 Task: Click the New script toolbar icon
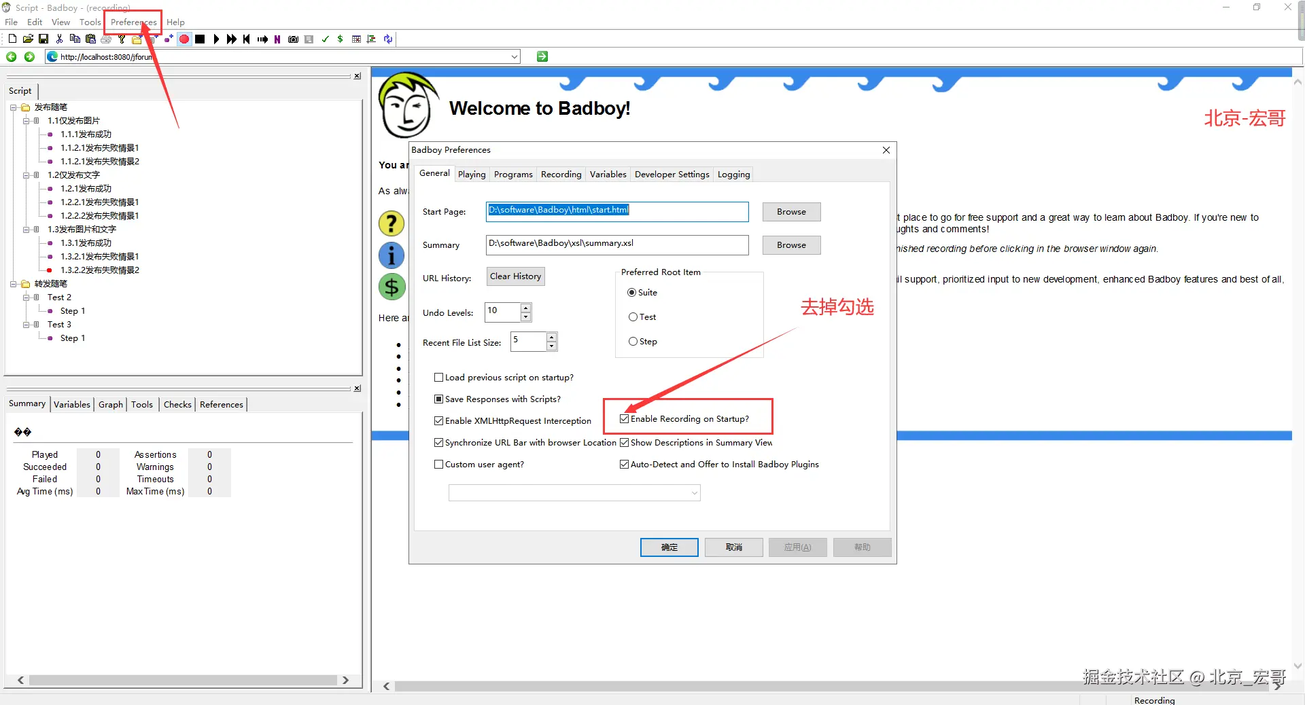12,39
